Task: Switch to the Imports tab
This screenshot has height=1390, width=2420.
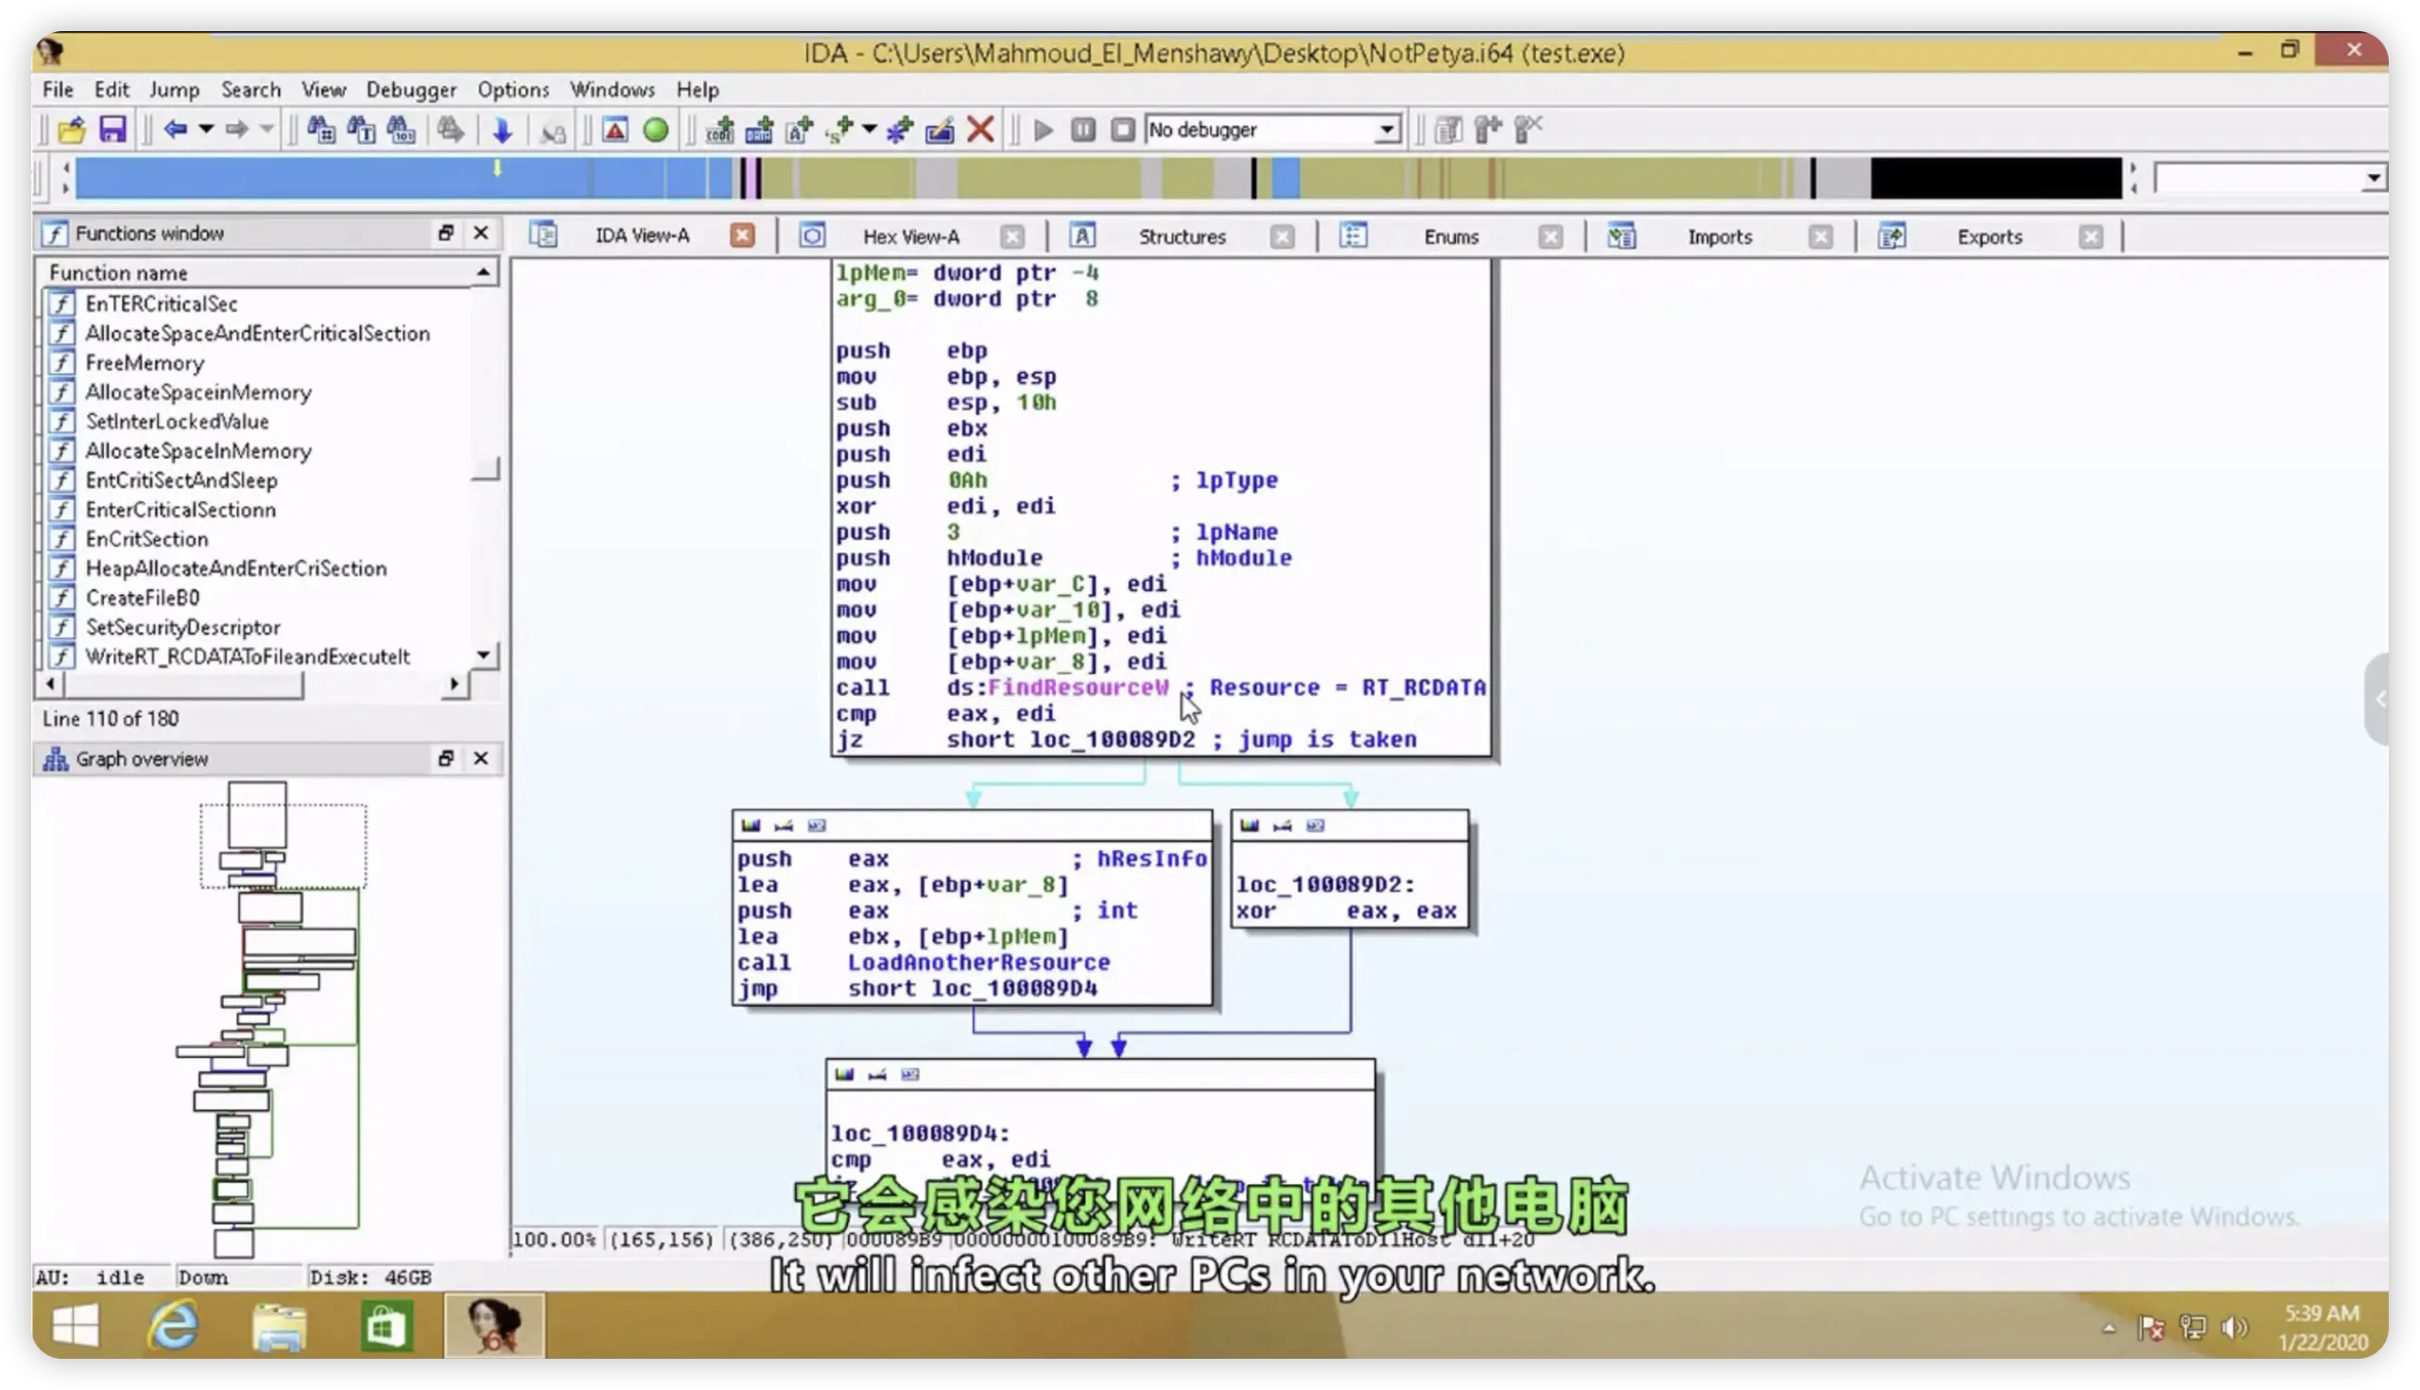Action: [x=1719, y=236]
